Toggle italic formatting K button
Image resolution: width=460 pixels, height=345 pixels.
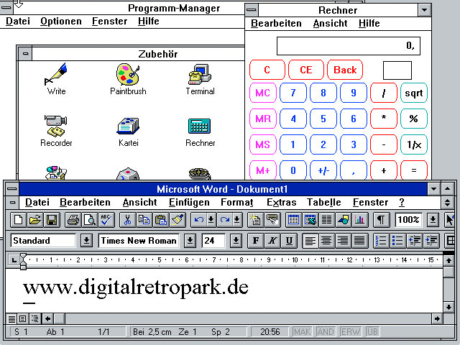(x=272, y=241)
